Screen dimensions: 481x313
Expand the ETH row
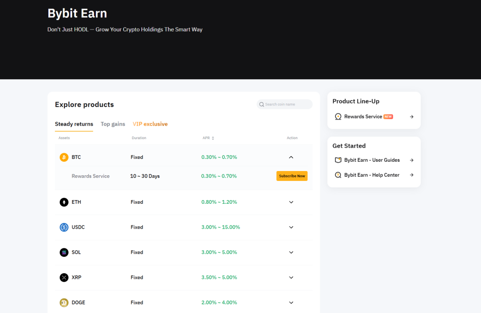(x=291, y=202)
